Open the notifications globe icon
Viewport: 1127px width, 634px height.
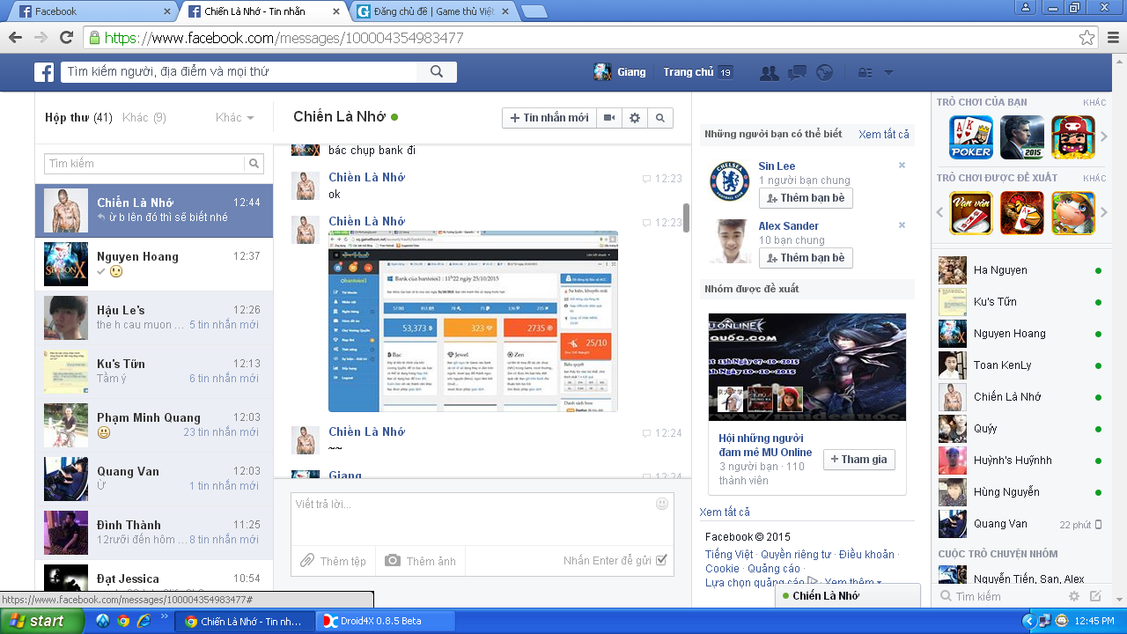point(824,73)
